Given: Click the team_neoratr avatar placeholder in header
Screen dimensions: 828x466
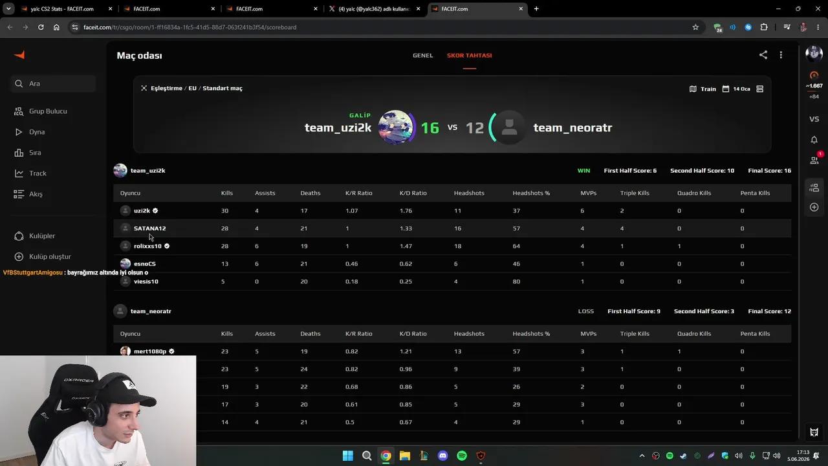Looking at the screenshot, I should click(x=509, y=127).
